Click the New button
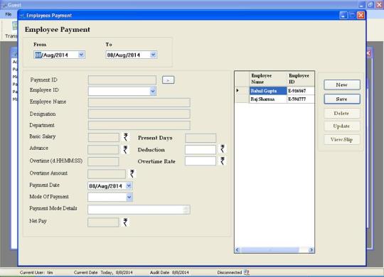The width and height of the screenshot is (384, 277). pyautogui.click(x=342, y=85)
